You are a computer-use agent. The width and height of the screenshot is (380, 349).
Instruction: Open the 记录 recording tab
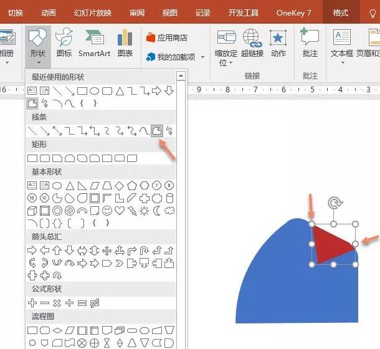pos(203,12)
